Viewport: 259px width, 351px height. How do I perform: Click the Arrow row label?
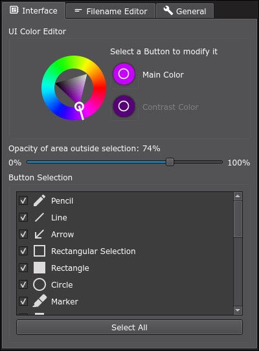click(x=62, y=235)
